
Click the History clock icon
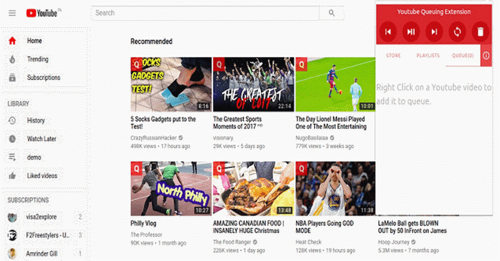pos(12,120)
